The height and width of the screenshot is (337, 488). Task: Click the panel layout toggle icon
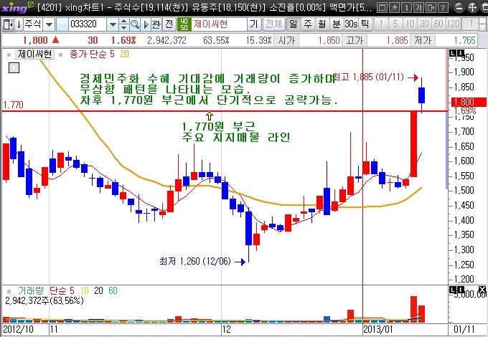[8, 24]
